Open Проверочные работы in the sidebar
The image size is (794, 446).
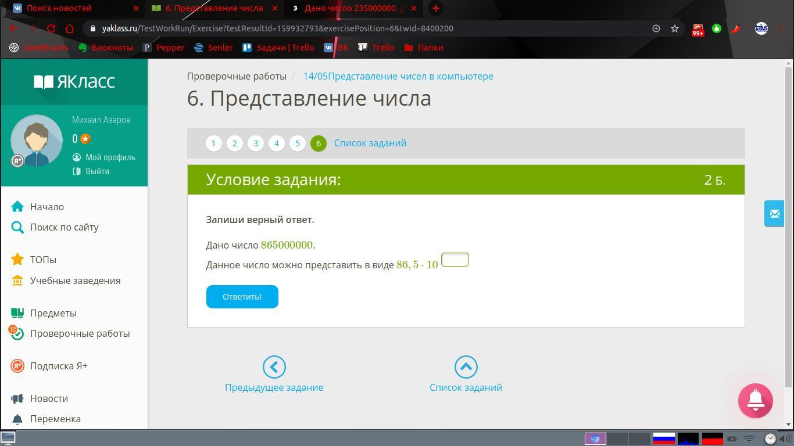(70, 333)
